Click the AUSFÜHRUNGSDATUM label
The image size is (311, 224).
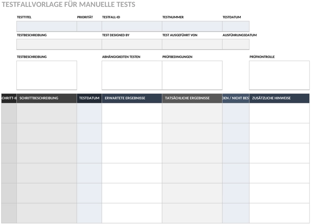[x=240, y=35]
